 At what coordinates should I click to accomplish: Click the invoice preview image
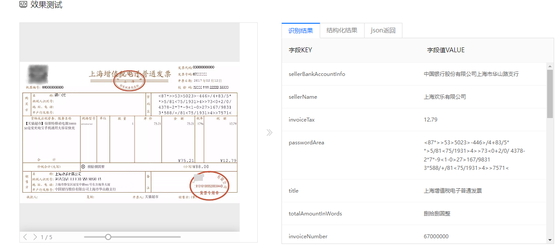click(130, 133)
